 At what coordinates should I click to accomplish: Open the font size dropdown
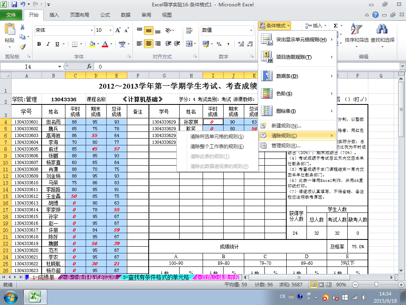(109, 30)
